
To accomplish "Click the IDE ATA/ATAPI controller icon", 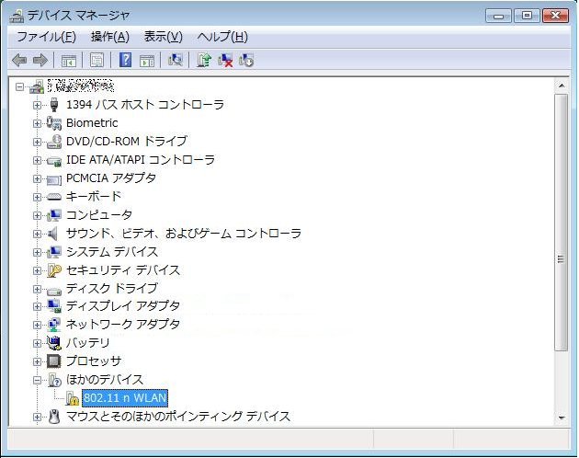I will (54, 161).
